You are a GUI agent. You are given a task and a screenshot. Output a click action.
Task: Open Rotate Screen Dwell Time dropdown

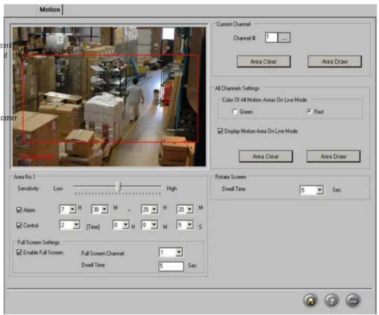pos(320,190)
